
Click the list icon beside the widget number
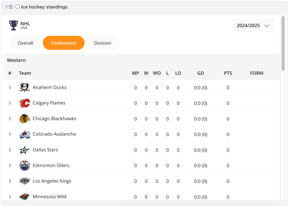(11, 7)
